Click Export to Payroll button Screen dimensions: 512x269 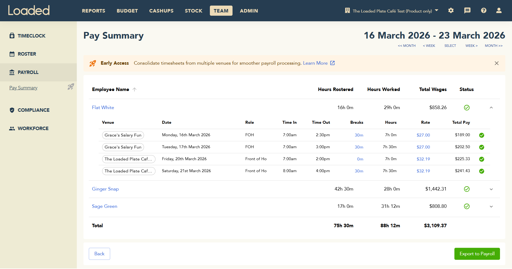477,254
